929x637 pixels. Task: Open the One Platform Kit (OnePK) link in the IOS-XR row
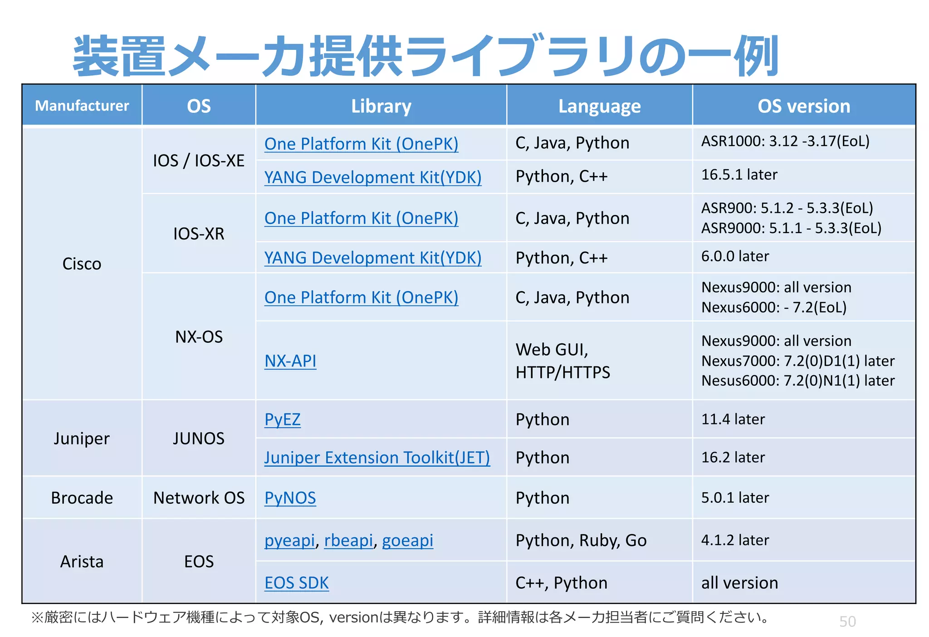361,218
